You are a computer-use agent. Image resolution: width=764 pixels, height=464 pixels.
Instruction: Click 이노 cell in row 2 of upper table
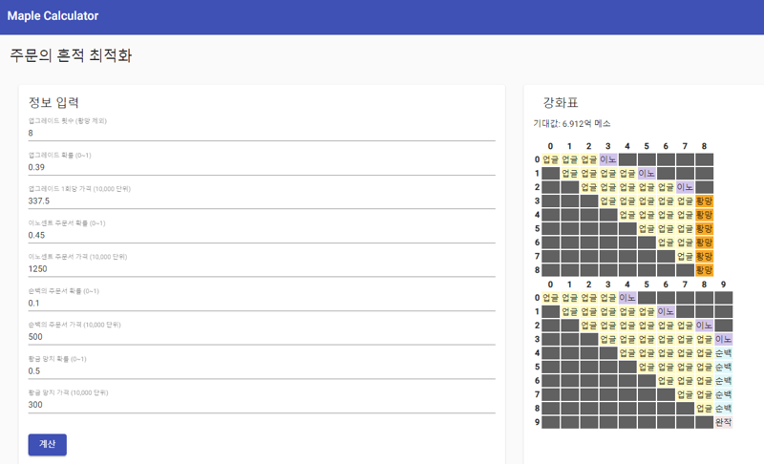click(685, 187)
